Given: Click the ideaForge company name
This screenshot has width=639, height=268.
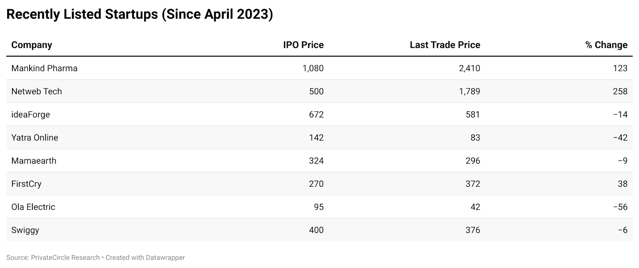Looking at the screenshot, I should pyautogui.click(x=30, y=115).
